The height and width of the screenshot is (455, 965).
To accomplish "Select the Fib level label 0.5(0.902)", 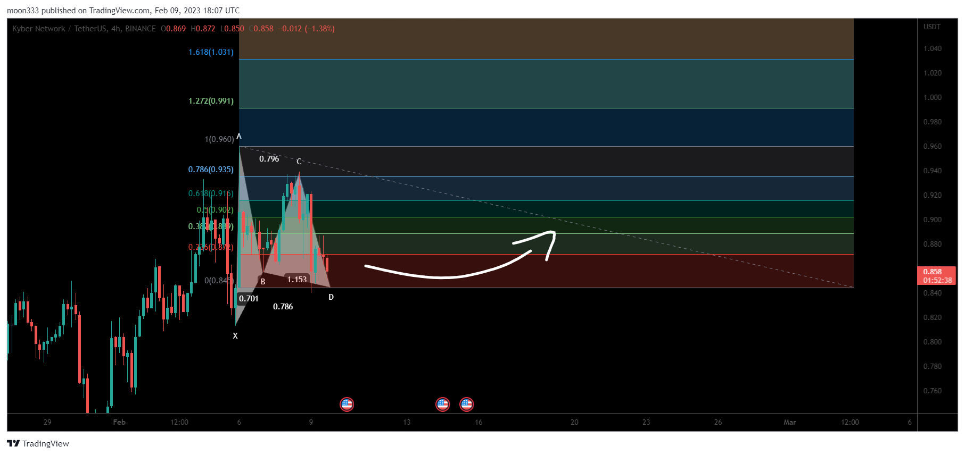I will [x=215, y=210].
